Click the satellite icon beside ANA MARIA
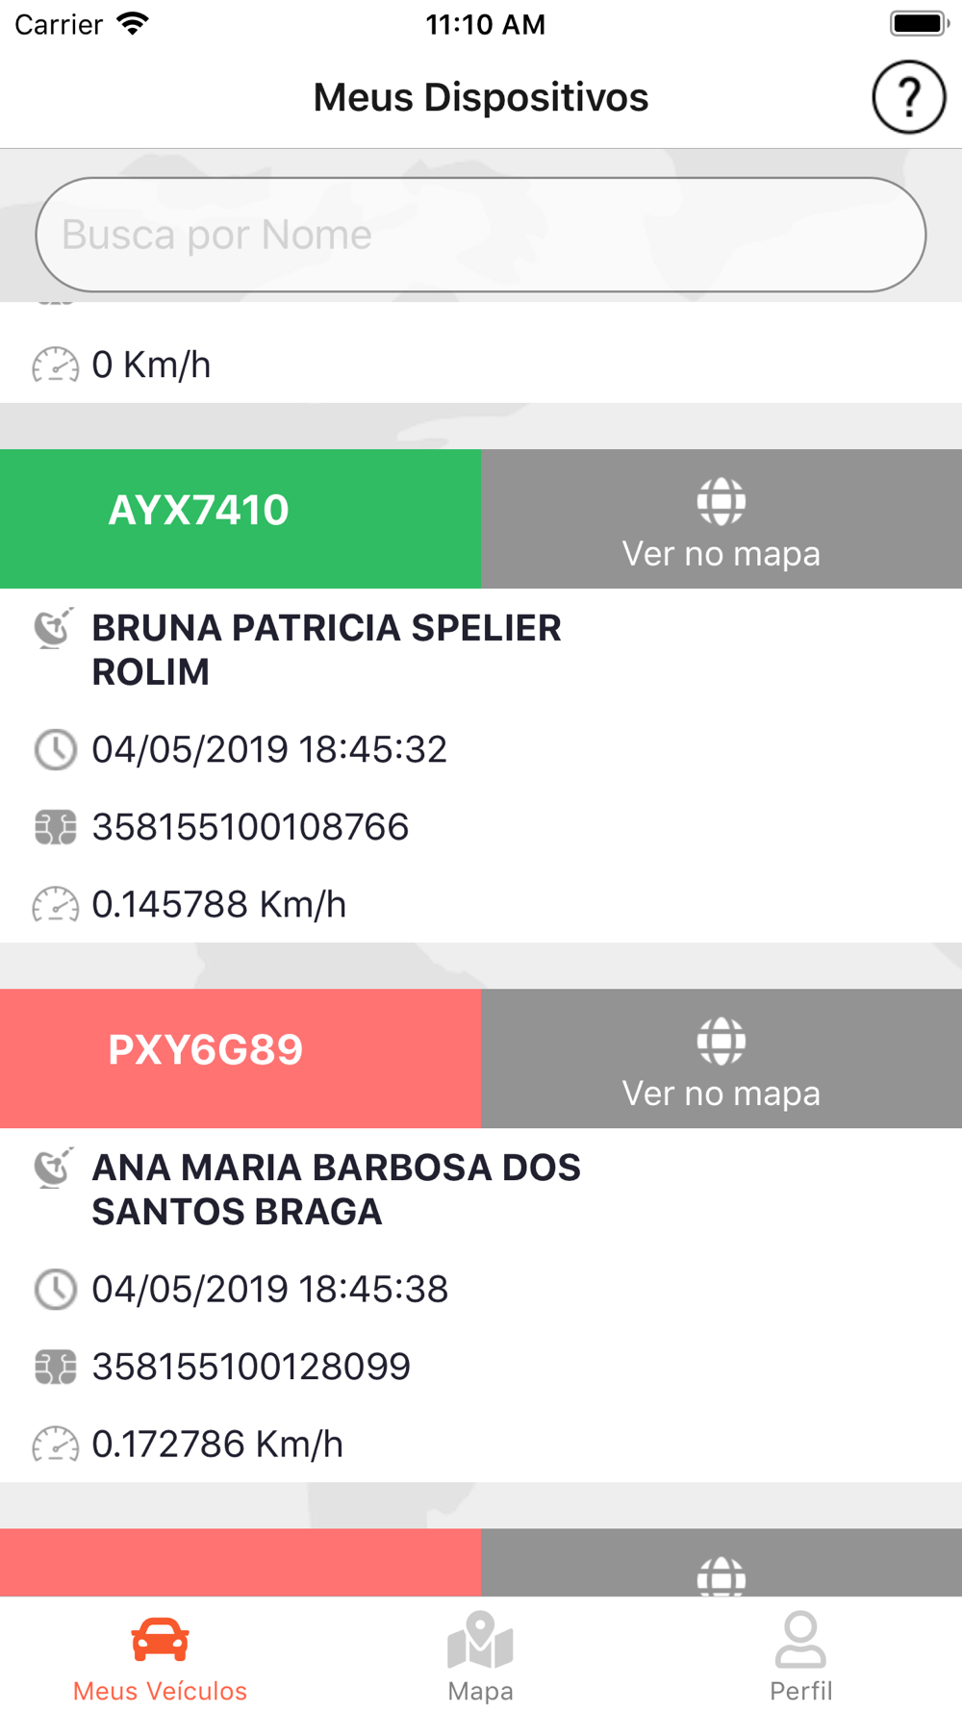 click(x=55, y=1168)
